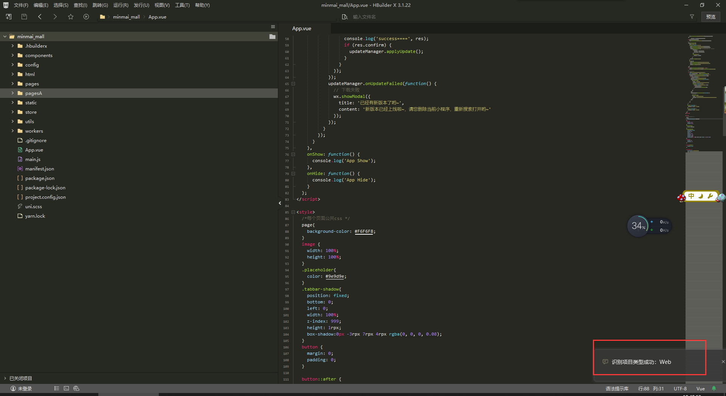The height and width of the screenshot is (396, 726).
Task: Open package.json in the project tree
Action: tap(40, 178)
